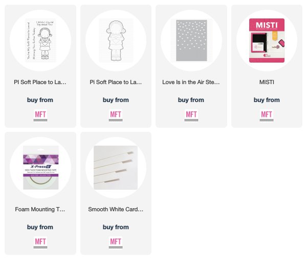Open the girl outline die thumbnail
This screenshot has height=261, width=307.
[116, 41]
